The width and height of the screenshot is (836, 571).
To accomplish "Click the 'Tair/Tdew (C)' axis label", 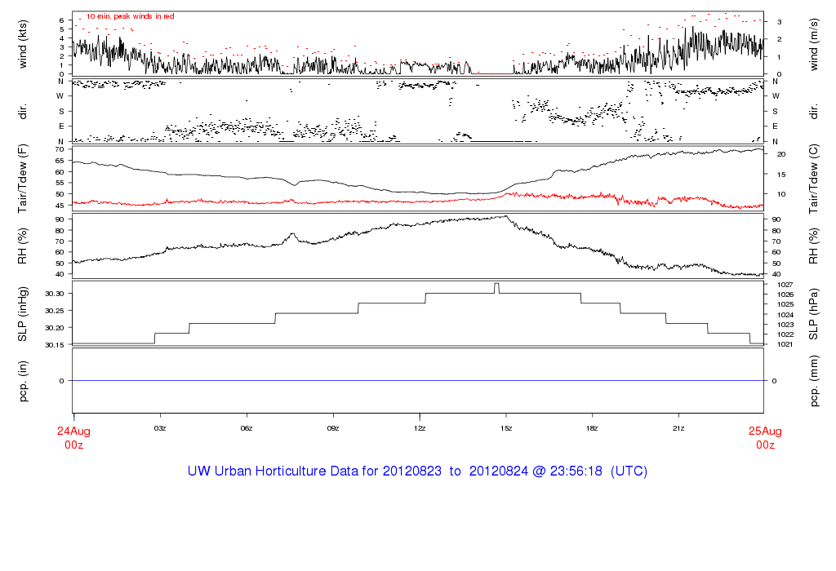I will (814, 179).
